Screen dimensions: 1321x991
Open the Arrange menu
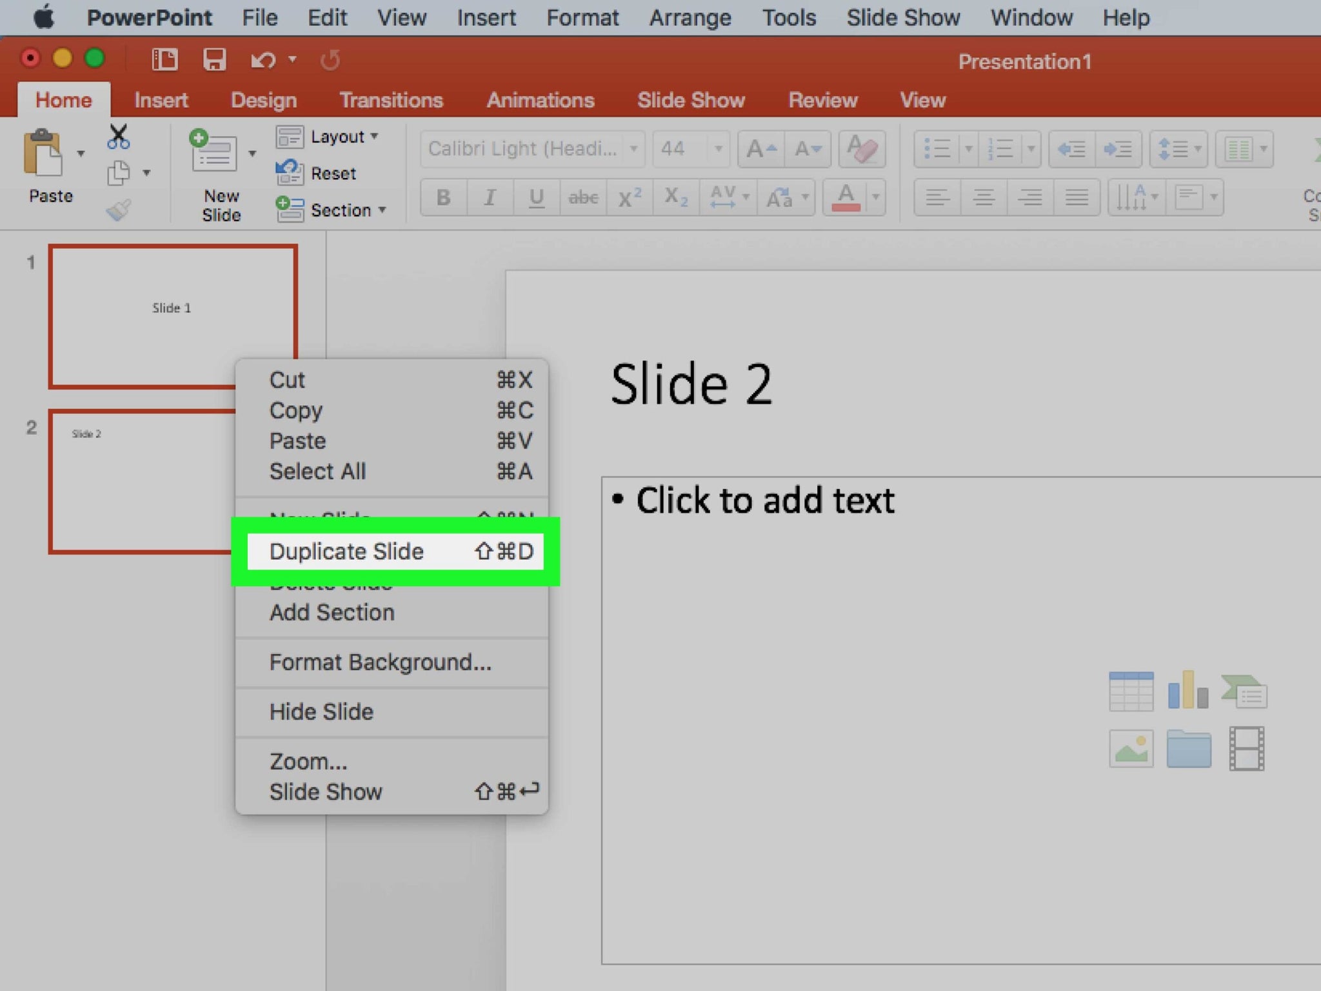coord(690,17)
